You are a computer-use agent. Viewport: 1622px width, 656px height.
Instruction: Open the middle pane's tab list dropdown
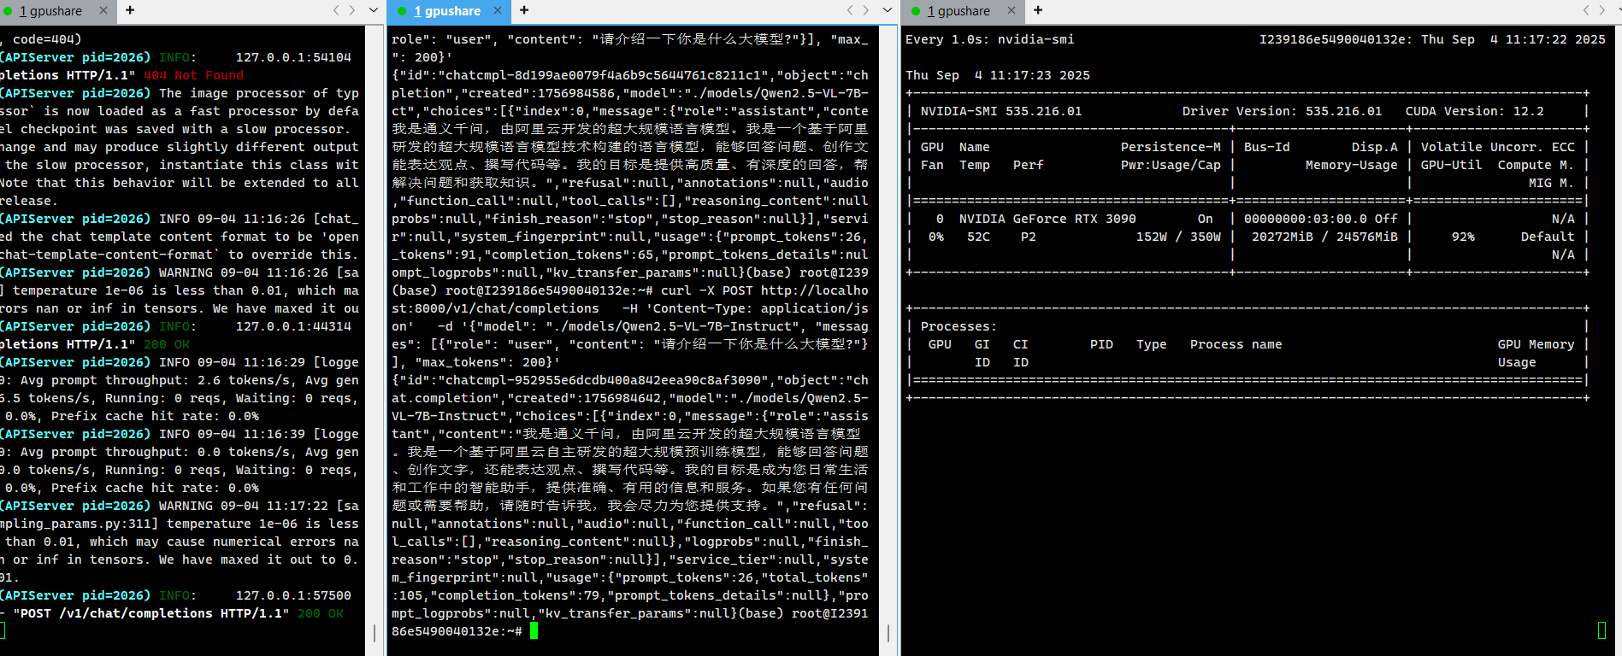888,10
